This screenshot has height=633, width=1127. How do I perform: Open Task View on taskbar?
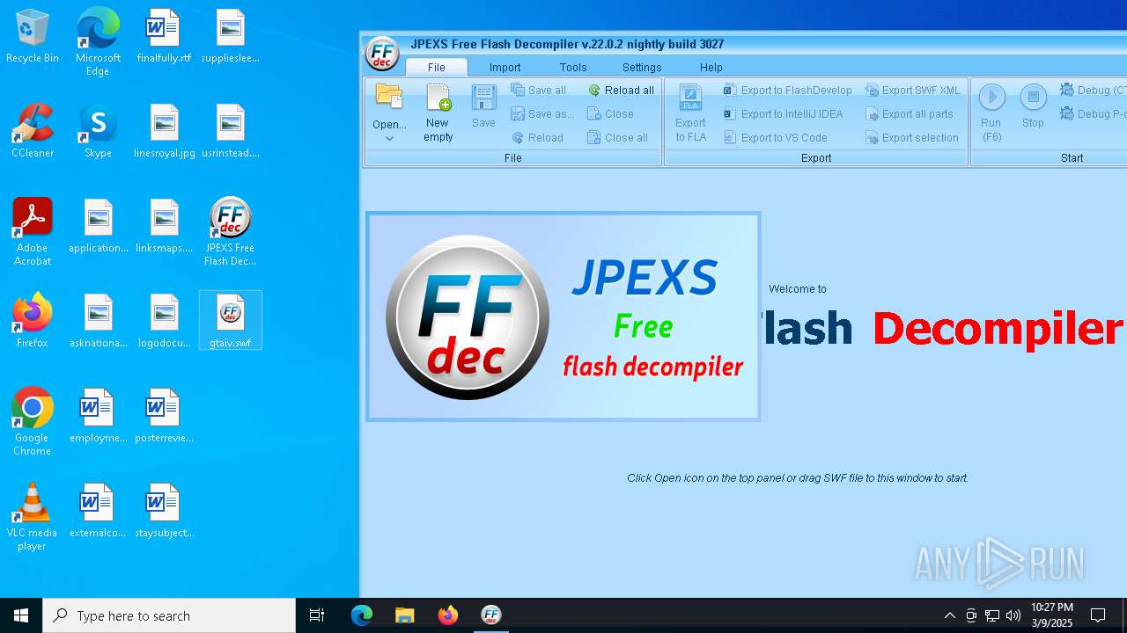pyautogui.click(x=317, y=615)
